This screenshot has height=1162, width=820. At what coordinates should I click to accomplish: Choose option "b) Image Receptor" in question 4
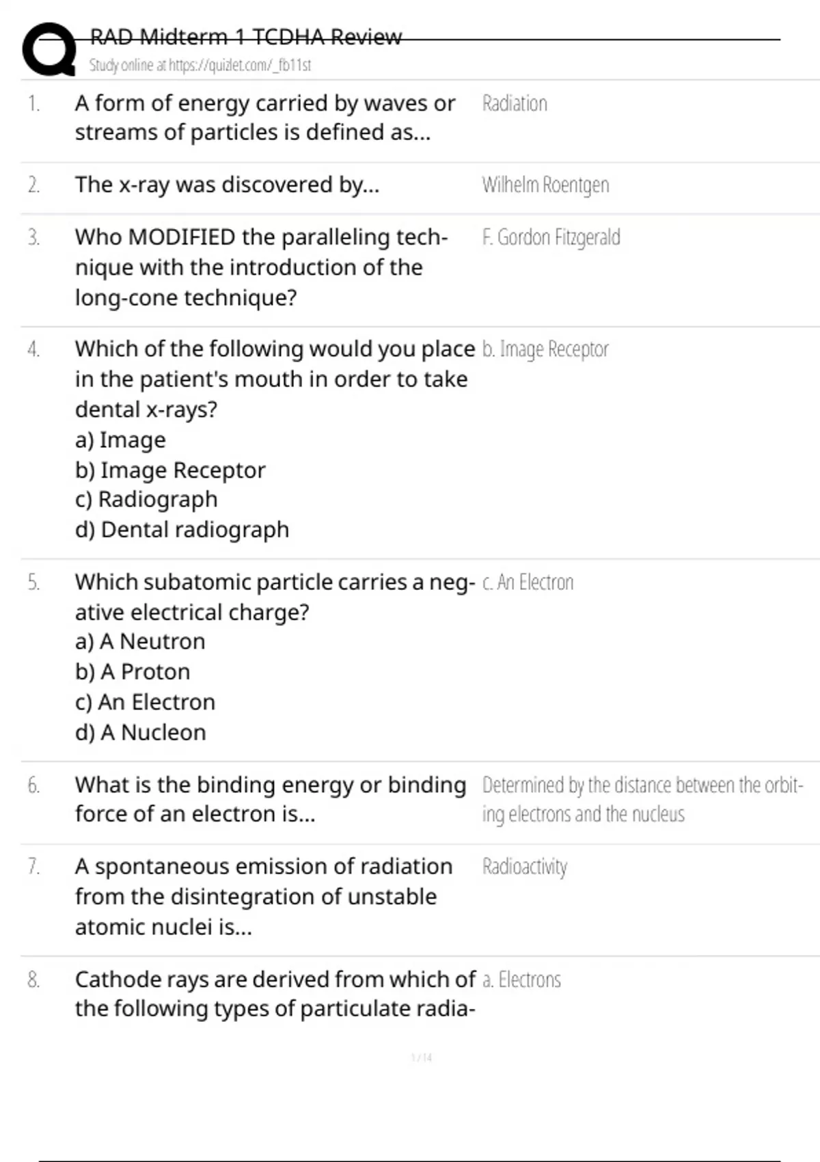click(169, 470)
